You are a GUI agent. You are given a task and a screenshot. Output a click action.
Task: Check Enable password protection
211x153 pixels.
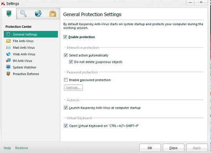tap(66, 80)
